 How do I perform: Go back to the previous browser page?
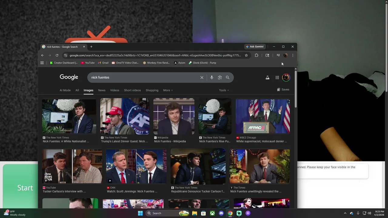[42, 55]
